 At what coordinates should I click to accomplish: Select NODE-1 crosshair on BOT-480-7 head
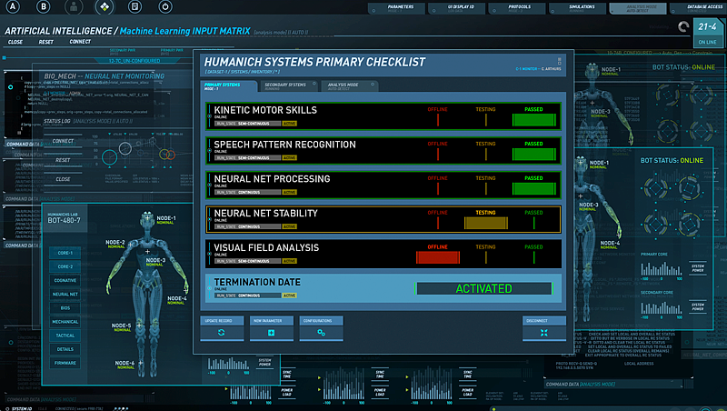(148, 217)
